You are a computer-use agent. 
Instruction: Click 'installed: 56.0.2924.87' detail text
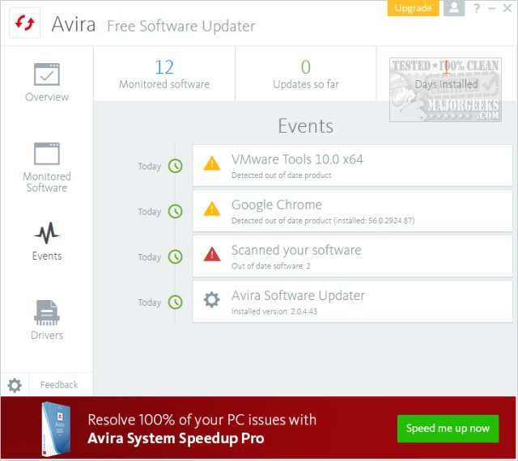(374, 220)
